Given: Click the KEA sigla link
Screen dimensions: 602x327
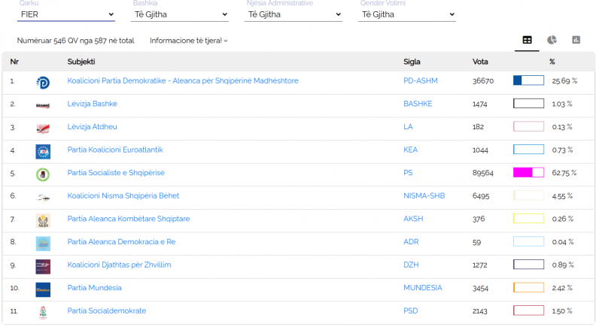Looking at the screenshot, I should tap(410, 150).
